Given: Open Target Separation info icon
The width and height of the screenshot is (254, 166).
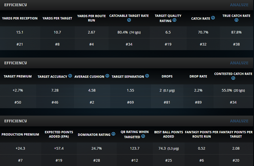Looking at the screenshot, I should (x=147, y=76).
